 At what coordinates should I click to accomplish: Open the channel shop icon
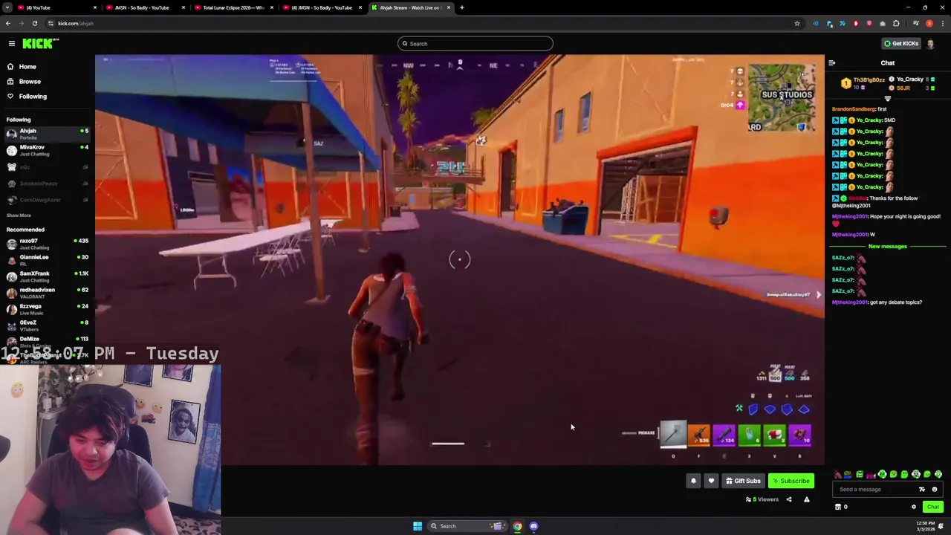tap(838, 507)
